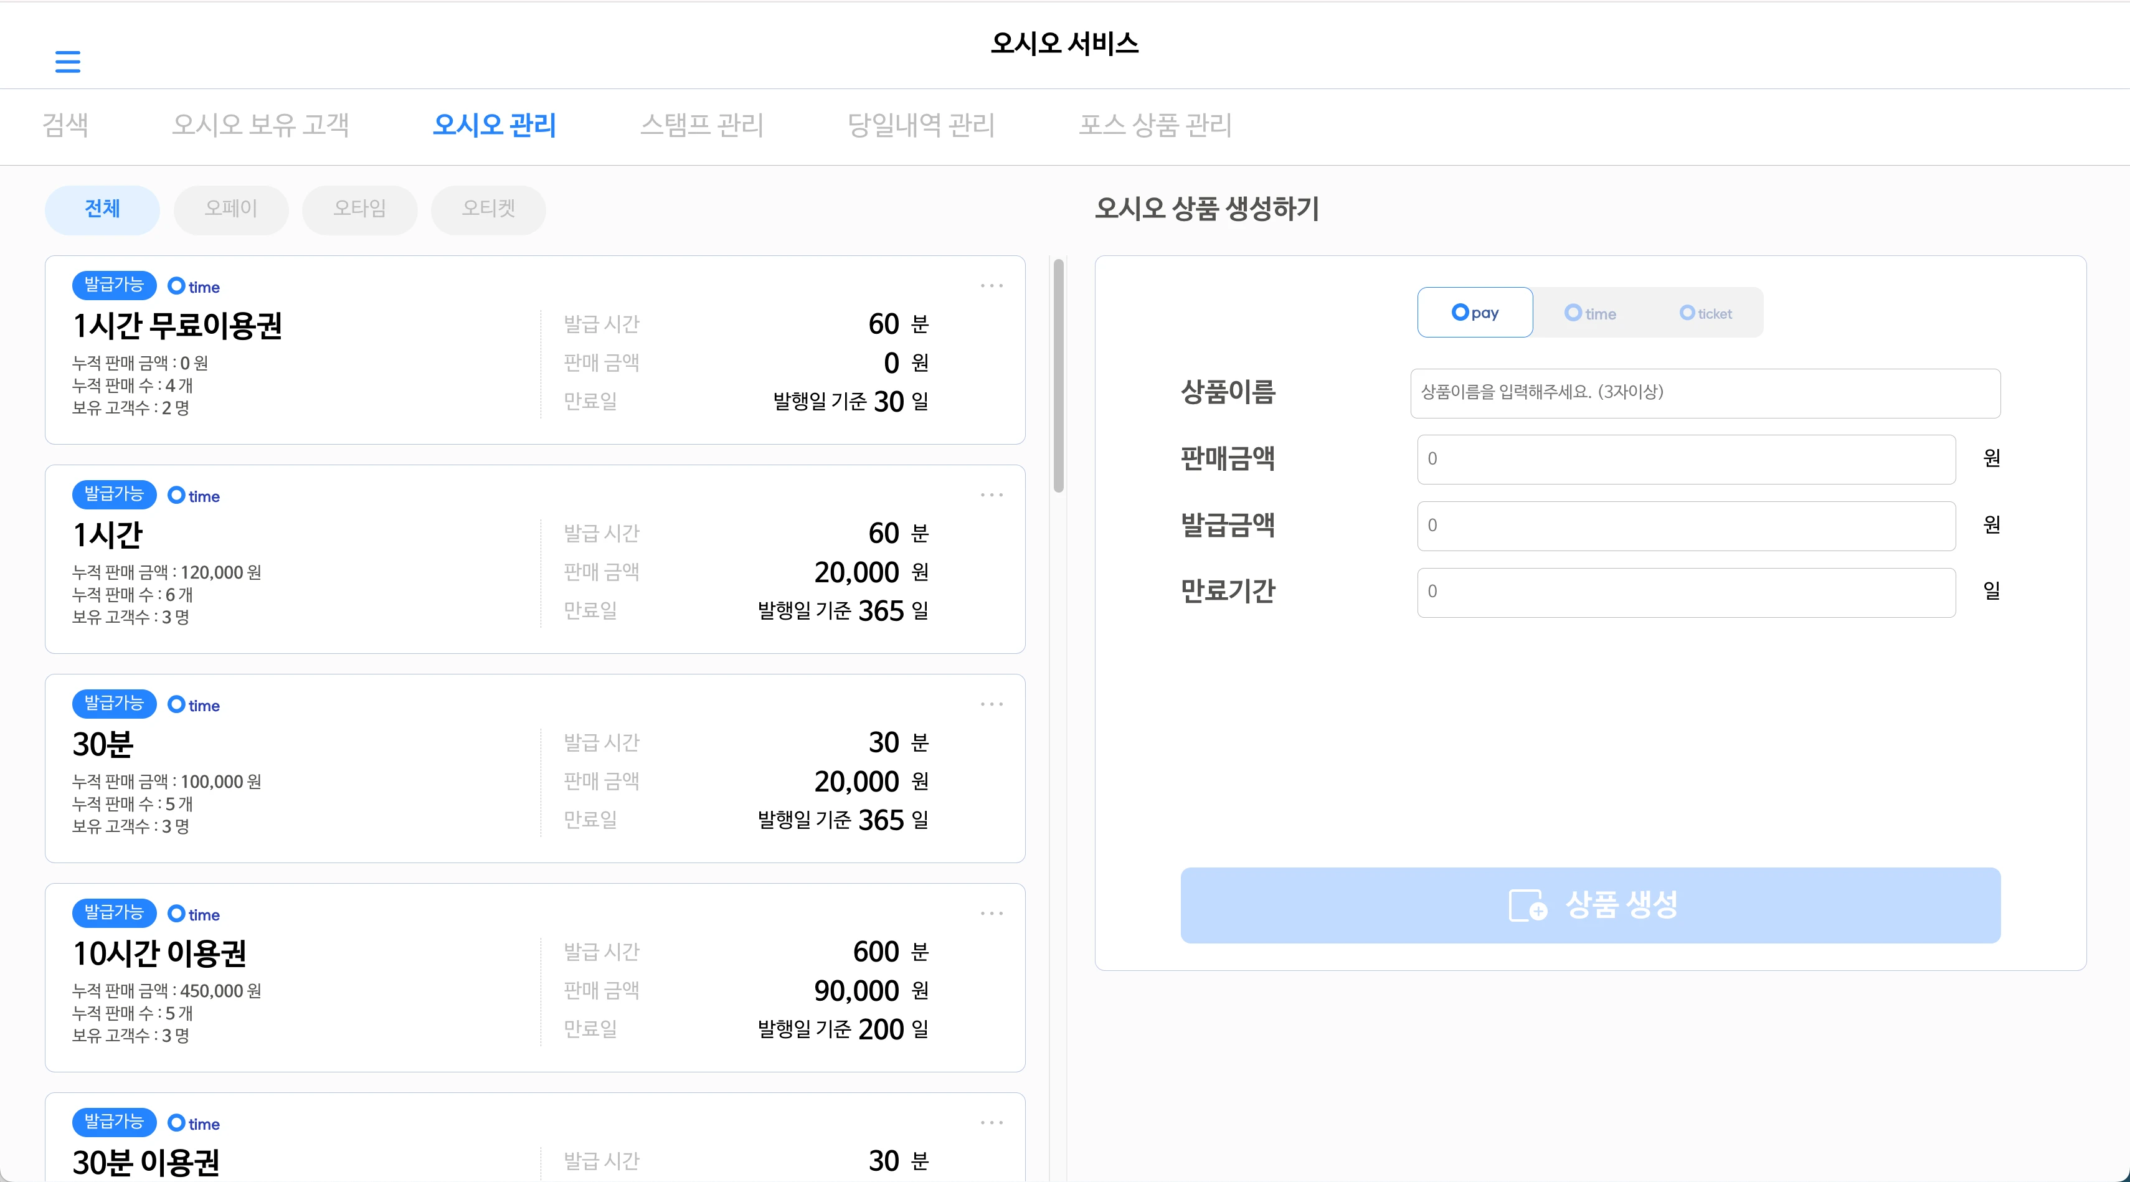2130x1182 pixels.
Task: Select the Opay product type
Action: click(1475, 313)
